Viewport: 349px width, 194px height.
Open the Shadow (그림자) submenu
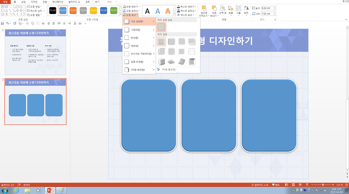[x=139, y=30]
